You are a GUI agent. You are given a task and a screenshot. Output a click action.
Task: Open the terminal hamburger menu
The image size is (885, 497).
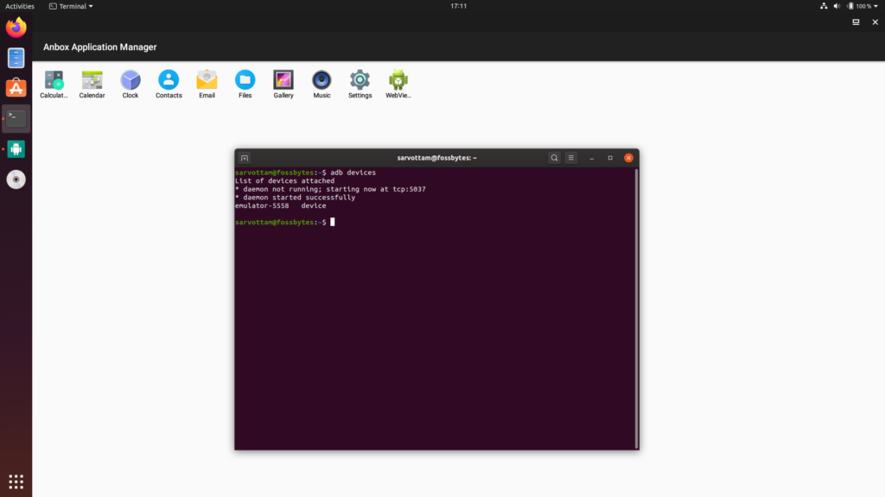570,158
